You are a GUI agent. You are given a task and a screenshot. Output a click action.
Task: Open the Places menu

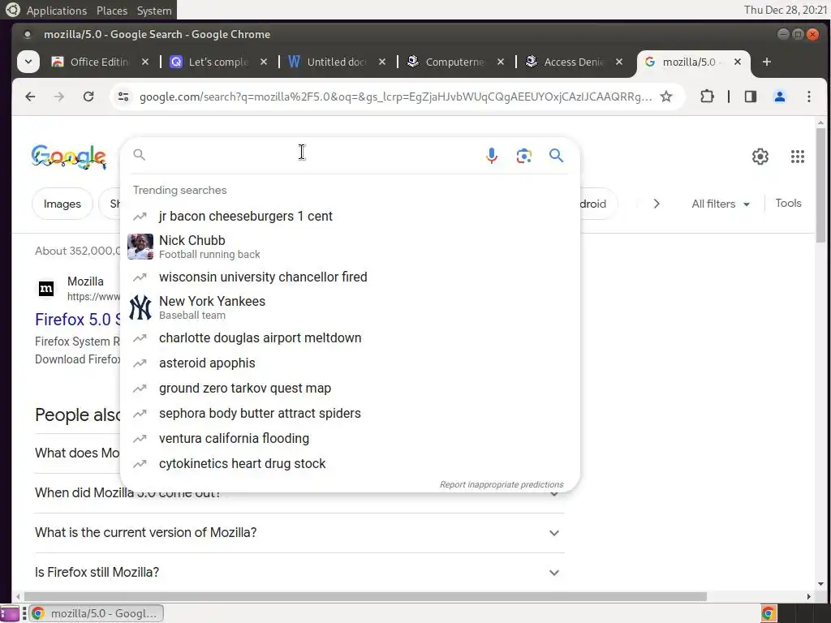pyautogui.click(x=112, y=11)
